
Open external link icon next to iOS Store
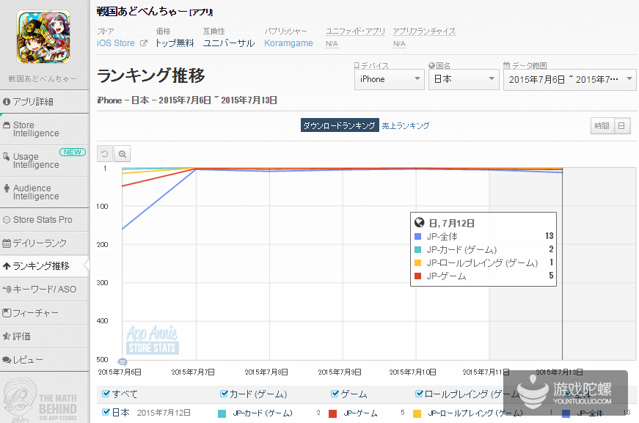coord(144,43)
